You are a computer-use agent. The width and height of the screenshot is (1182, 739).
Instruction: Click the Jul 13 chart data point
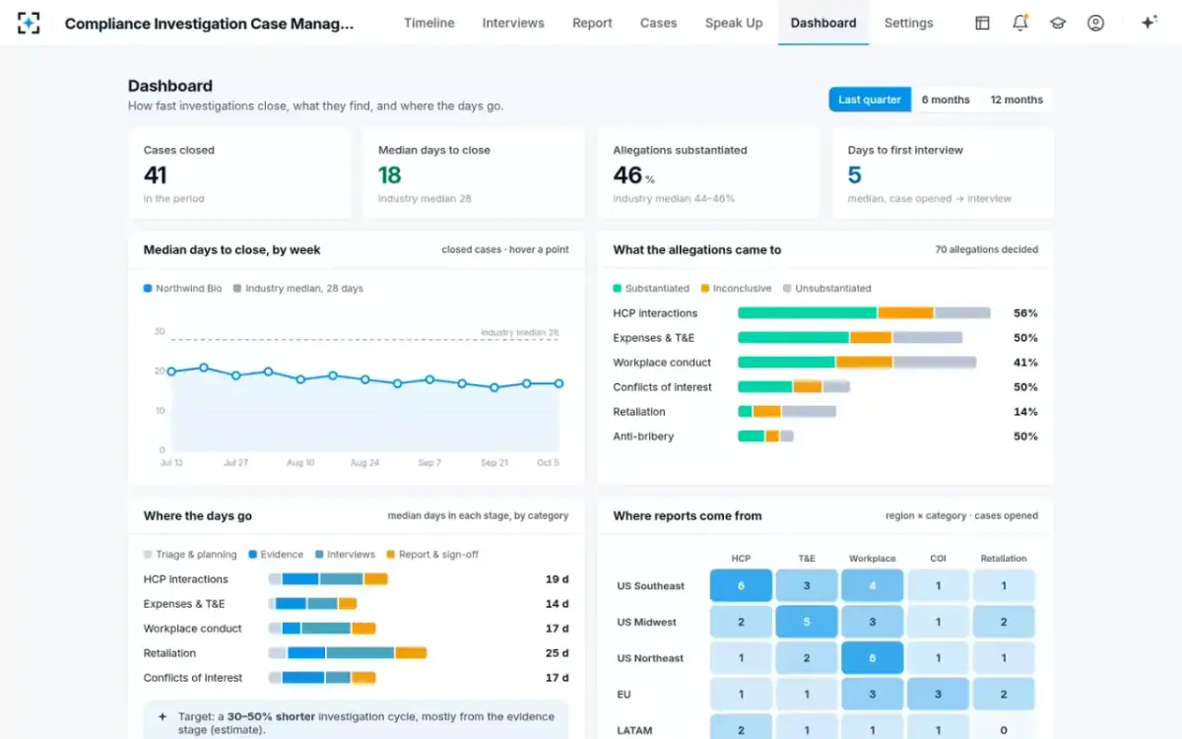(x=171, y=371)
